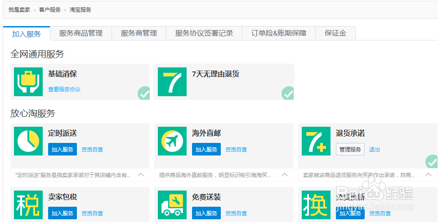Open the 服务协议签署记录 tab
The width and height of the screenshot is (438, 222).
tap(204, 33)
